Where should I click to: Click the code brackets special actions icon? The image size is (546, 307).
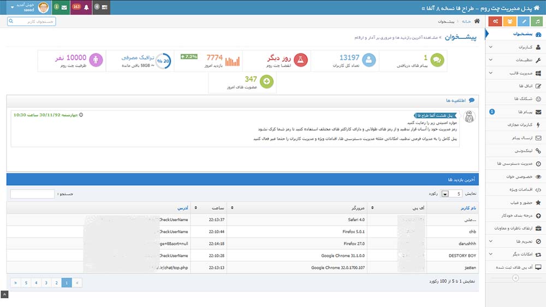538,190
